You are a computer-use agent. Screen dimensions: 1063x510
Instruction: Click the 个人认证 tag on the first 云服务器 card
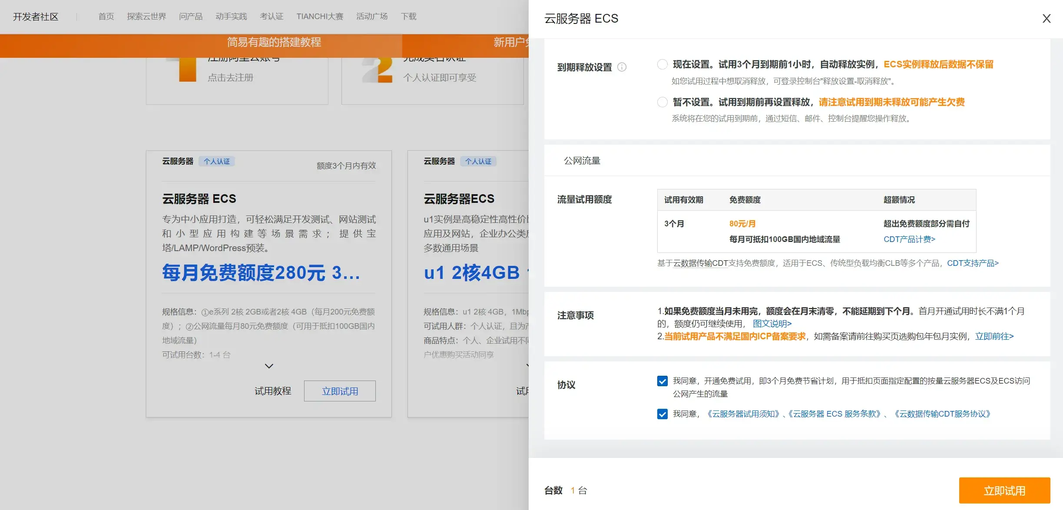coord(217,162)
